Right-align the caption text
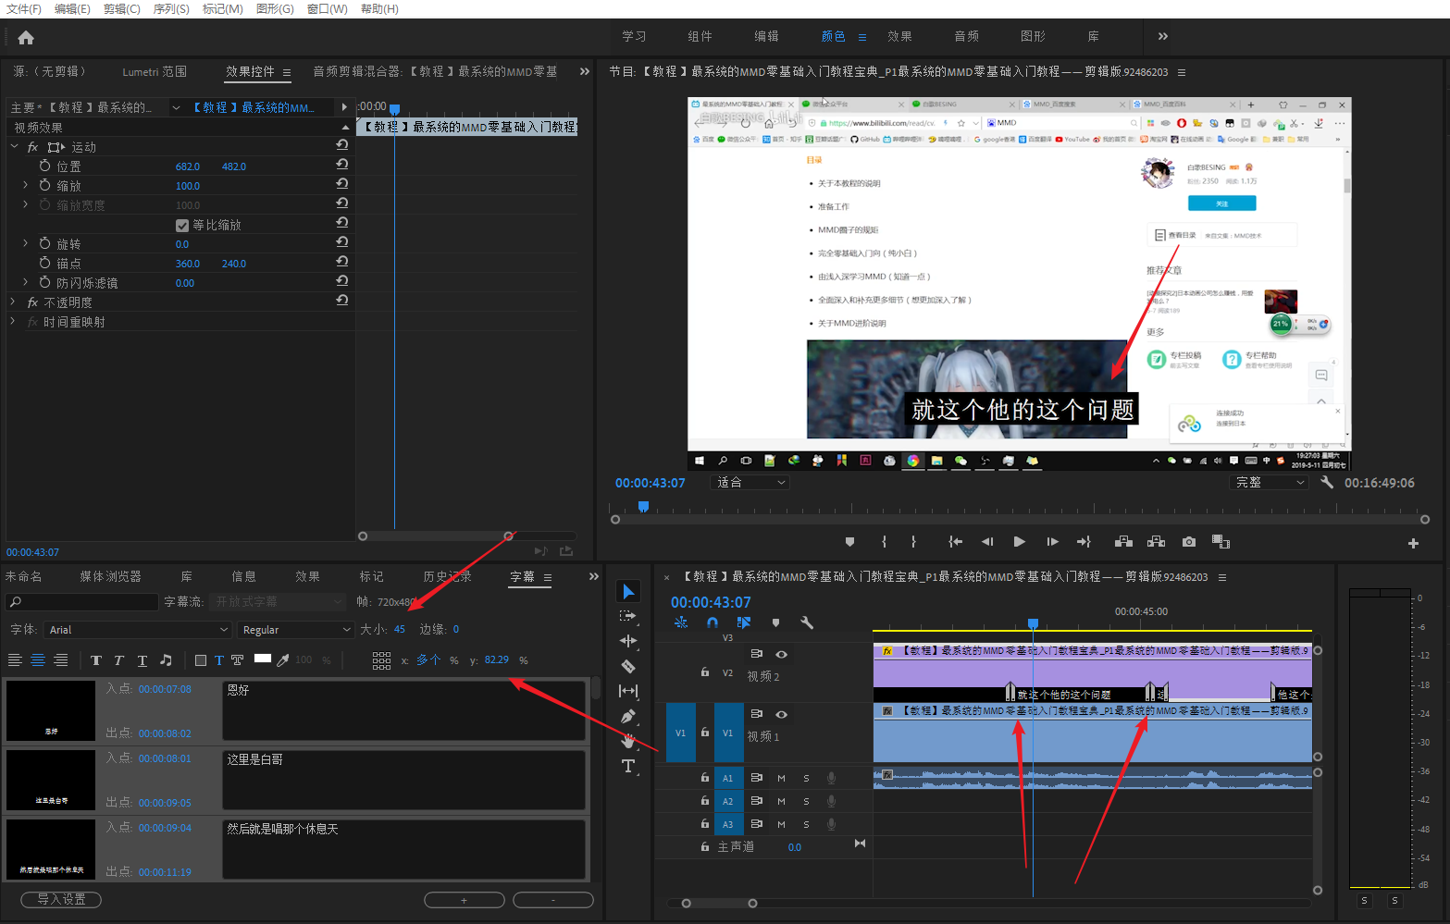Screen dimensions: 1450x924 tap(61, 660)
